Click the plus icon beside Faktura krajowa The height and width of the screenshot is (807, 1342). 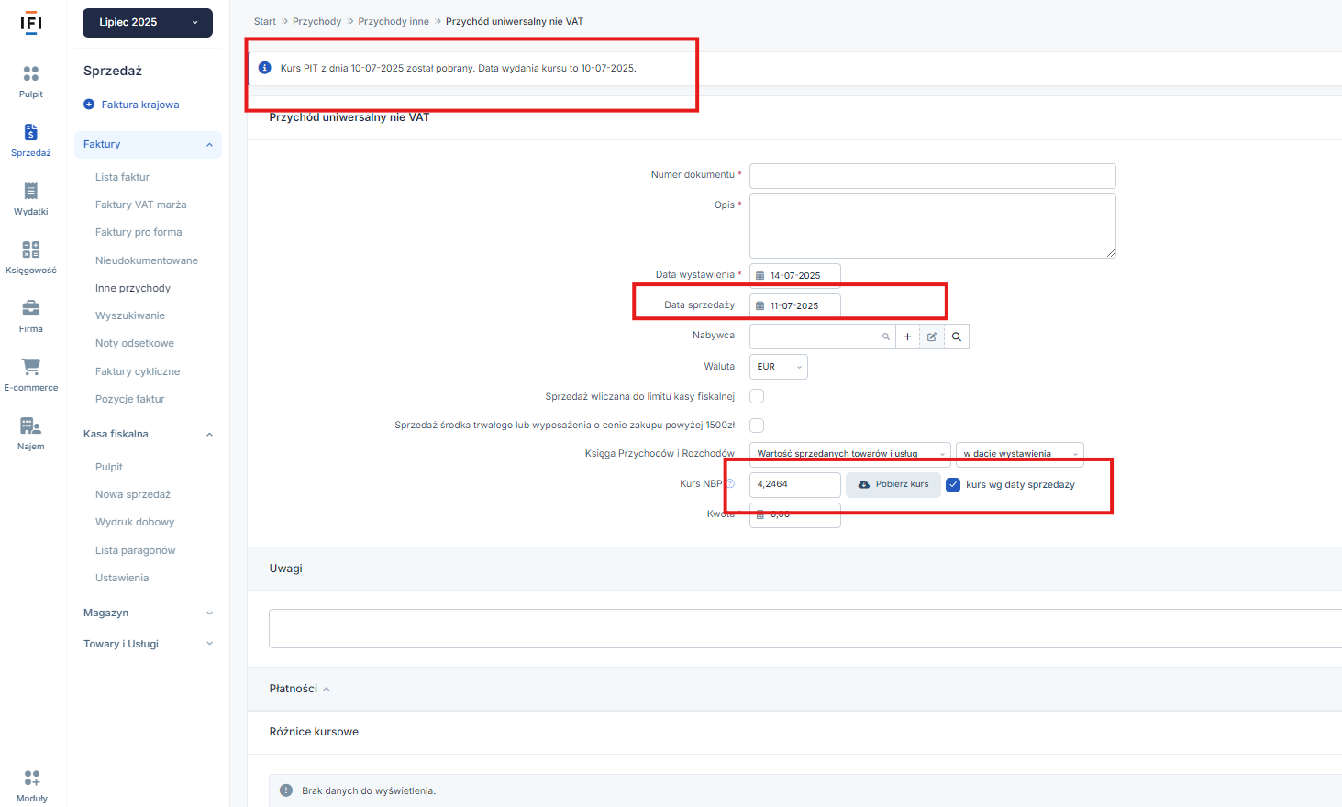89,105
